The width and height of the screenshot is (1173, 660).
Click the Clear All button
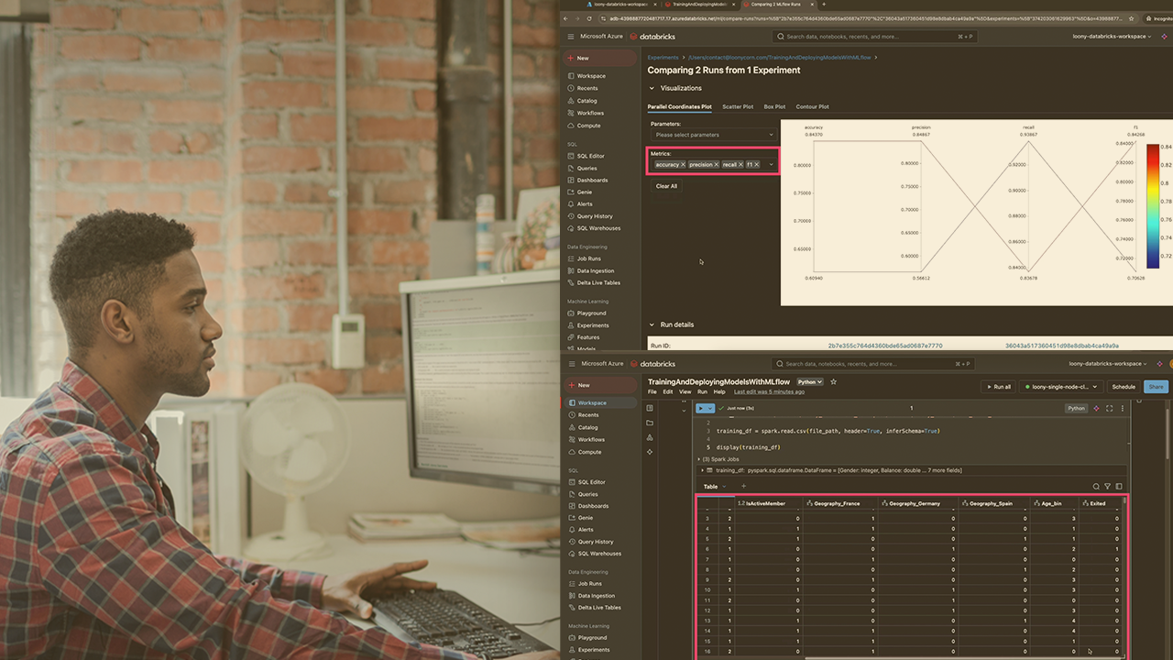coord(666,186)
